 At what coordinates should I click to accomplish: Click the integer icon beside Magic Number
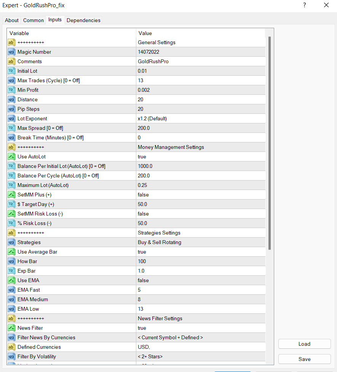pos(11,52)
